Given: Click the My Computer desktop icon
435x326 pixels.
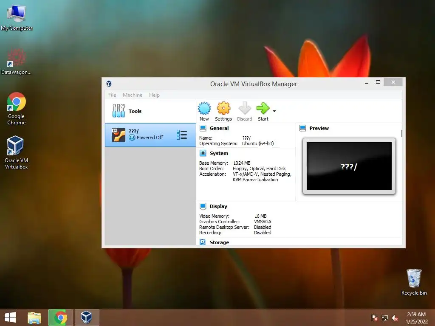Looking at the screenshot, I should pos(17,18).
